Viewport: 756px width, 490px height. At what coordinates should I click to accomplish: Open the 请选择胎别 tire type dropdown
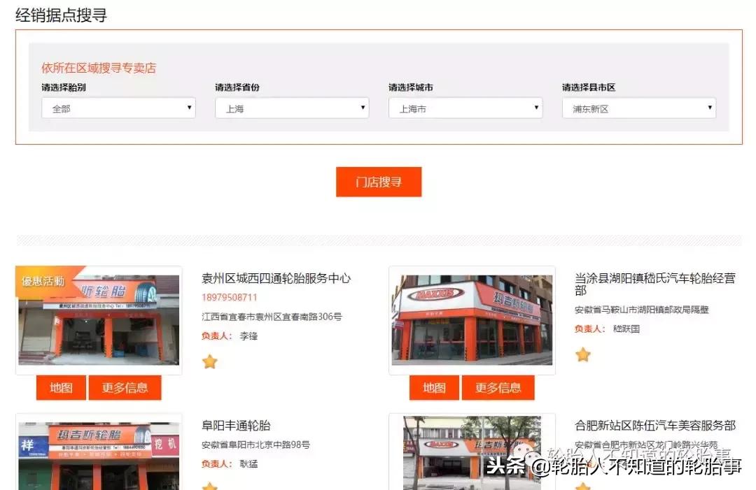click(x=118, y=108)
